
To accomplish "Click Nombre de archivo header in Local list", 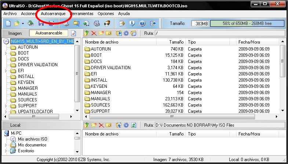I will (x=120, y=134).
